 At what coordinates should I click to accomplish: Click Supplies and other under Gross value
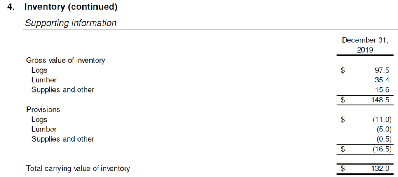tap(63, 90)
